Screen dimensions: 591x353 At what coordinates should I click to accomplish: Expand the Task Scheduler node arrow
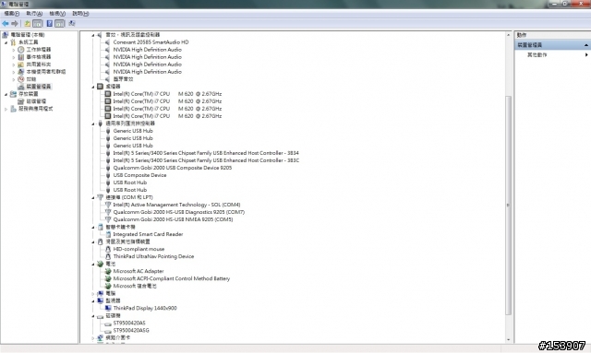[x=14, y=50]
